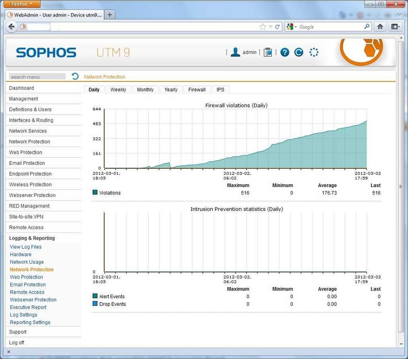The width and height of the screenshot is (408, 359).
Task: Click the Average value 176.73
Action: pyautogui.click(x=329, y=193)
